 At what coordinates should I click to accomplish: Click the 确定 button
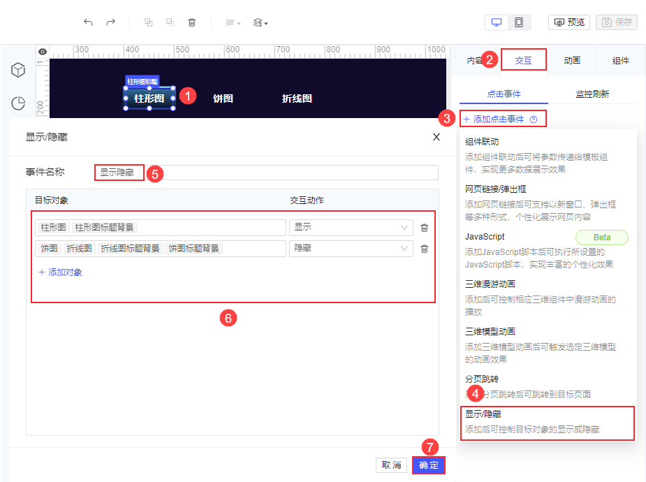tap(429, 465)
